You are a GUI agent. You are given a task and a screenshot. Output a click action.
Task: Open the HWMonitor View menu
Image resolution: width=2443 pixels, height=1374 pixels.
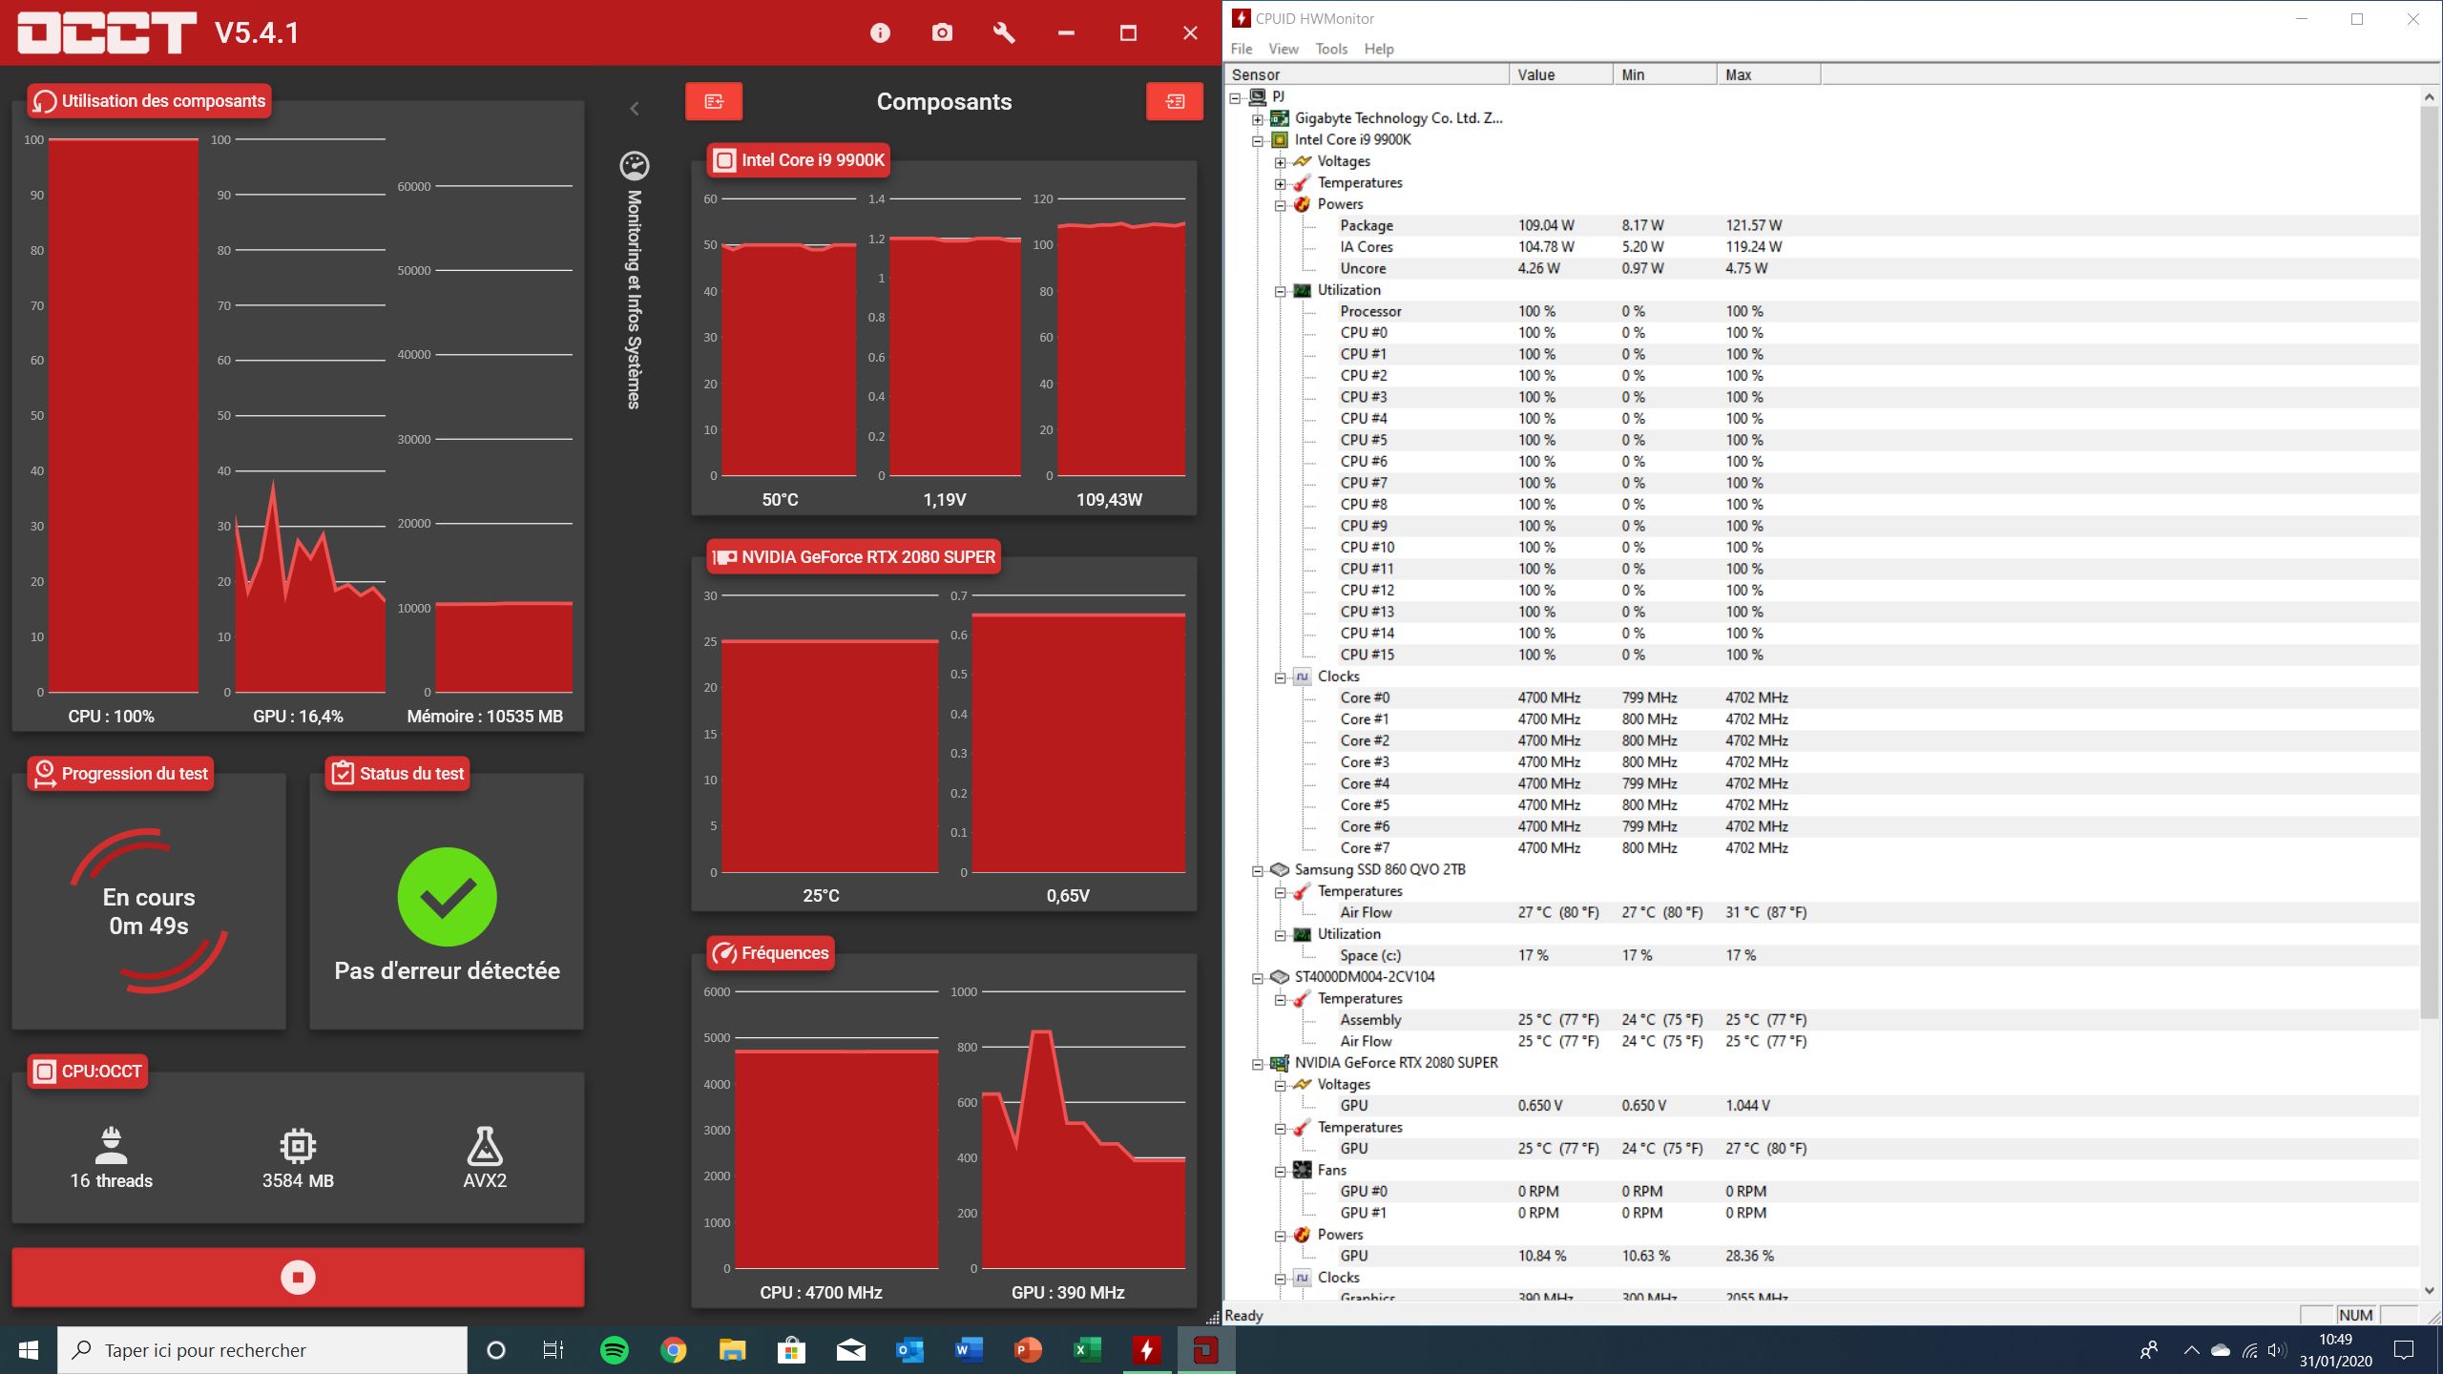coord(1283,49)
